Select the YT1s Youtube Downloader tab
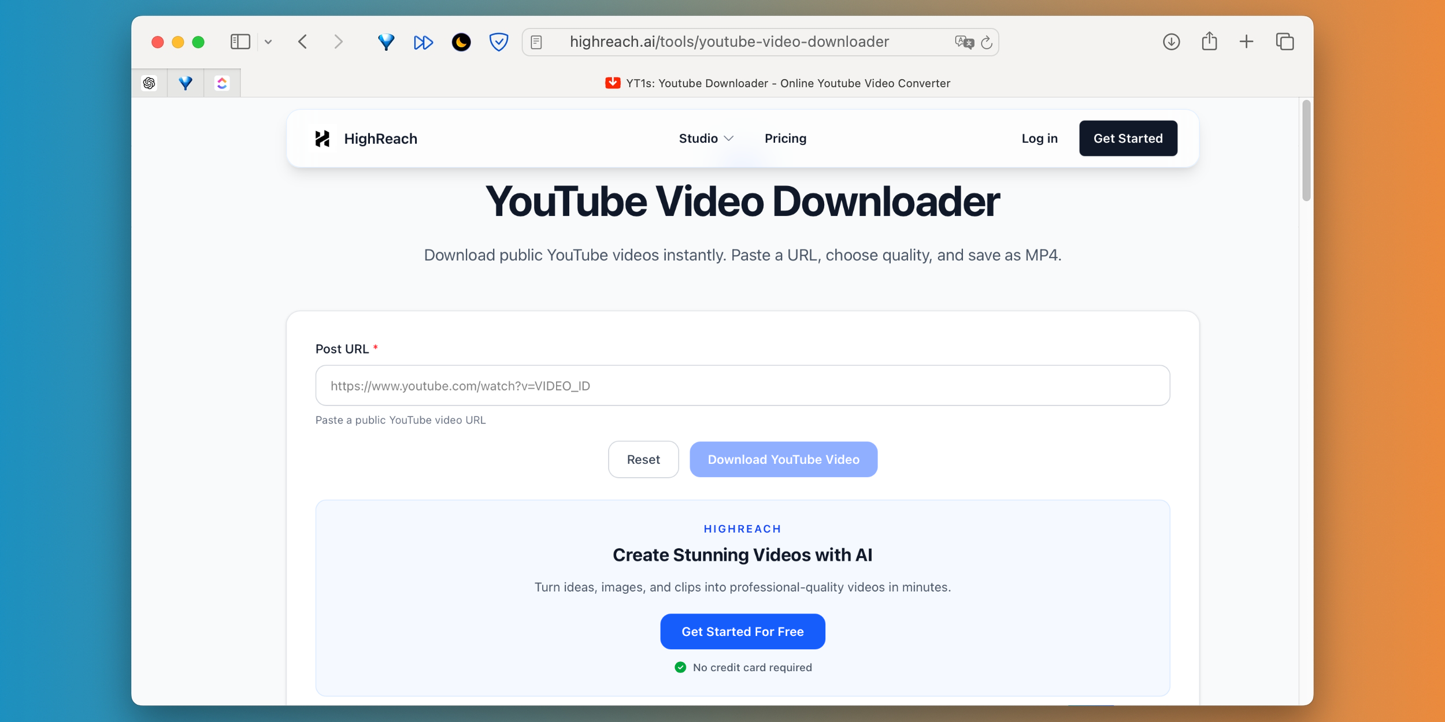The height and width of the screenshot is (722, 1445). pos(777,83)
